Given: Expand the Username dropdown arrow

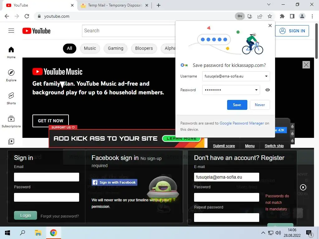Looking at the screenshot, I should click(266, 76).
